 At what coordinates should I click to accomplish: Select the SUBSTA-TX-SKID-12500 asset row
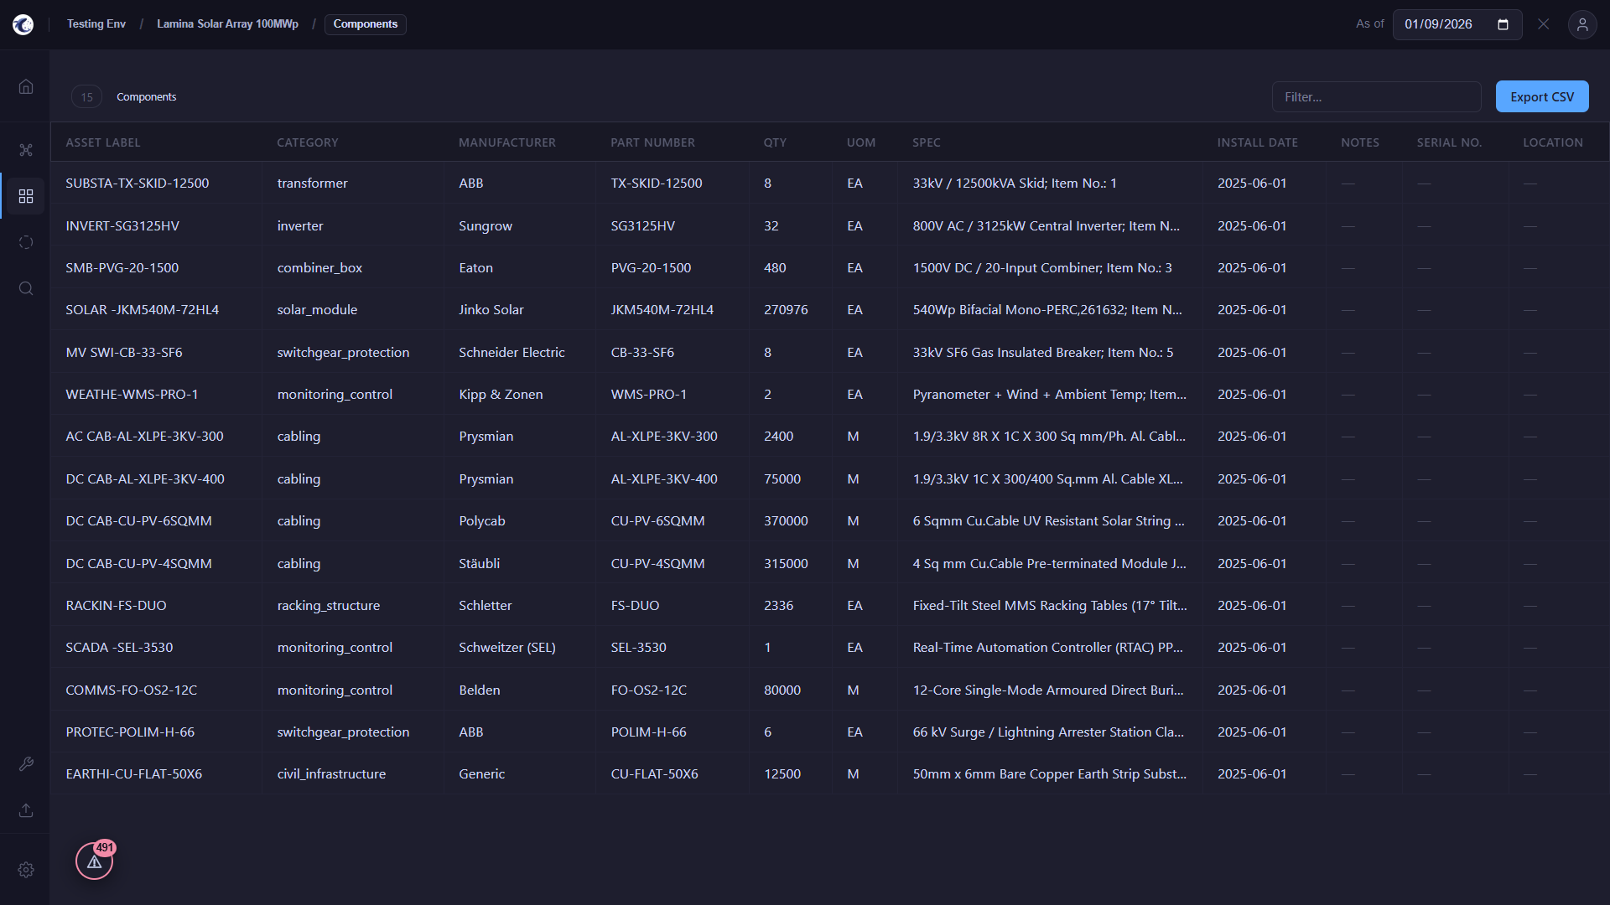[829, 183]
